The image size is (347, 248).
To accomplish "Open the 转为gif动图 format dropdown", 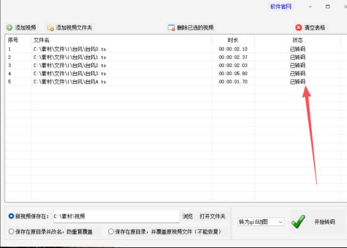I will [260, 222].
